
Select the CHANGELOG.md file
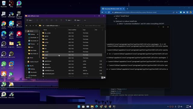tap(72, 71)
